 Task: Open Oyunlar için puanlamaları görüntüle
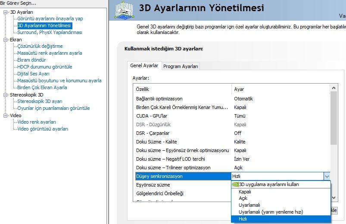(x=53, y=108)
